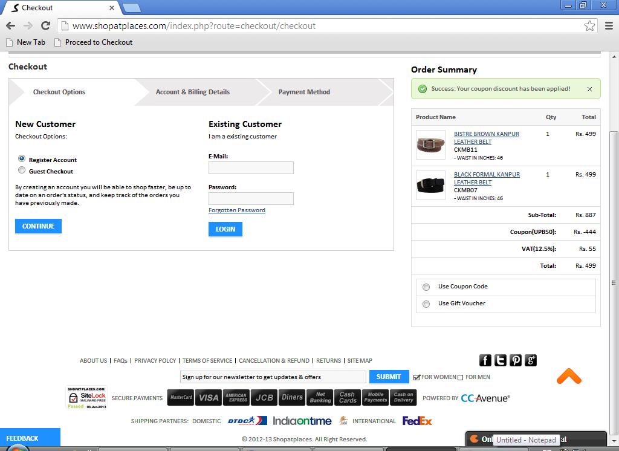Image resolution: width=619 pixels, height=451 pixels.
Task: Click the Pinterest social icon
Action: (x=516, y=360)
